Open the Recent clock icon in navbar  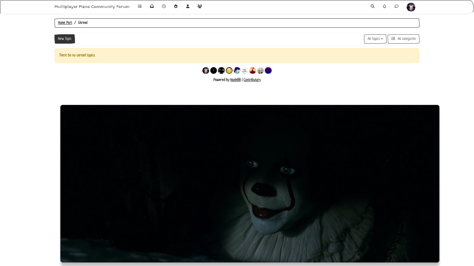pyautogui.click(x=164, y=6)
